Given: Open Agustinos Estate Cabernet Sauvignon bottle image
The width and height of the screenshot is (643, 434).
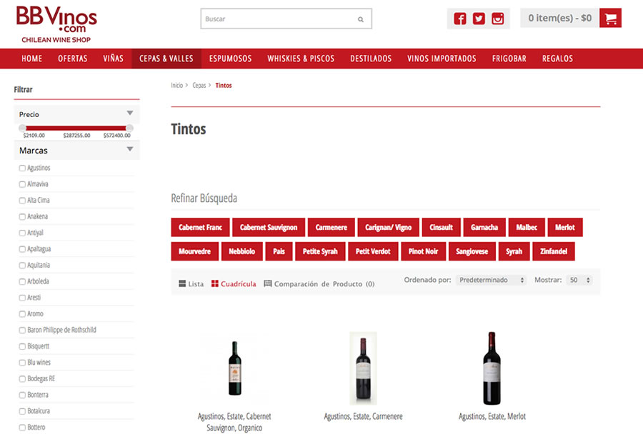Looking at the screenshot, I should [234, 368].
